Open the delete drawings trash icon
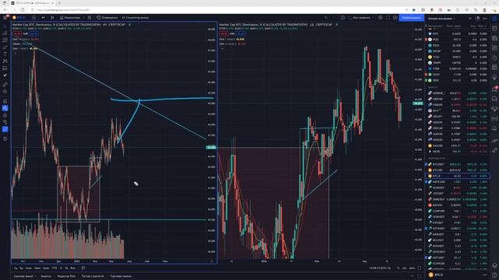The height and width of the screenshot is (280, 499). (5, 138)
